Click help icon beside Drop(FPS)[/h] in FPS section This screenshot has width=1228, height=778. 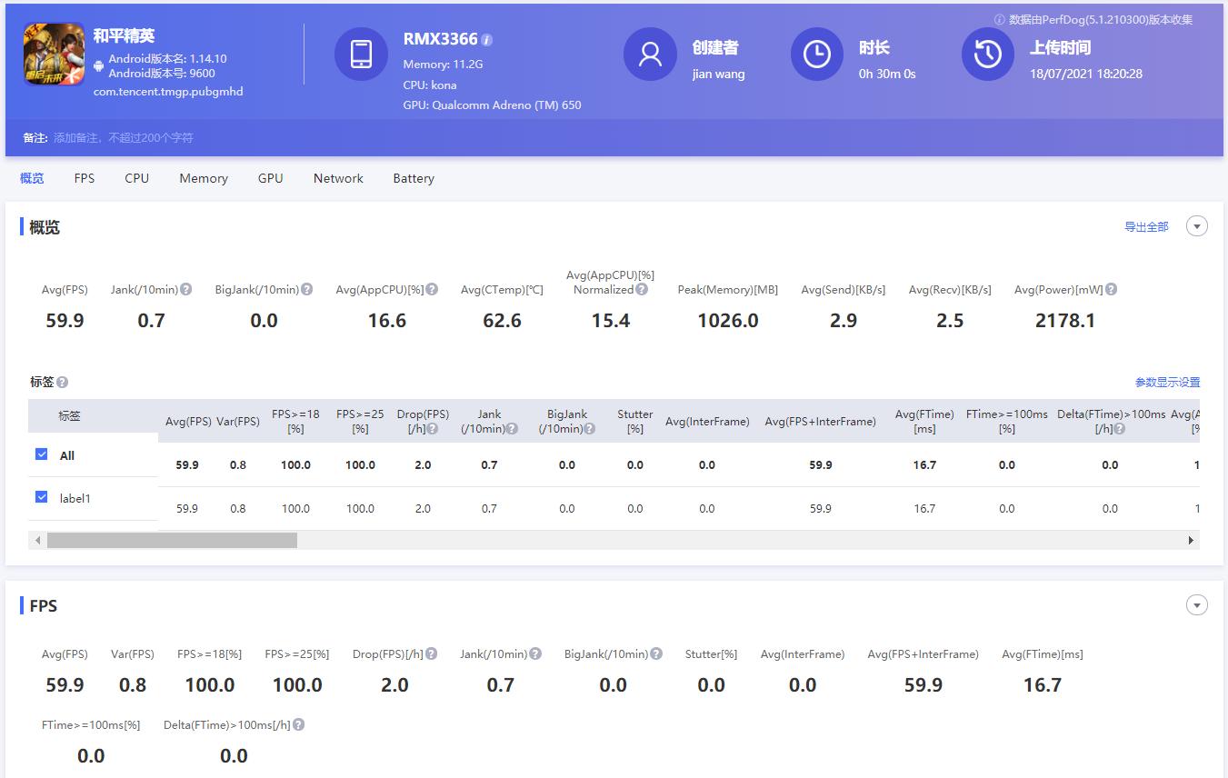[x=432, y=654]
